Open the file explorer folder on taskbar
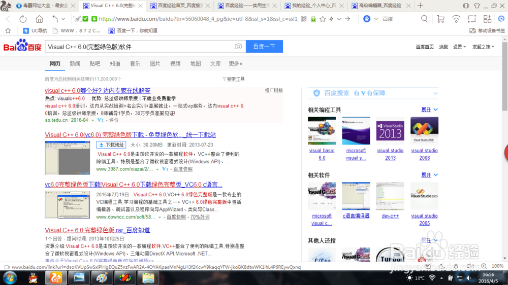 pyautogui.click(x=148, y=278)
